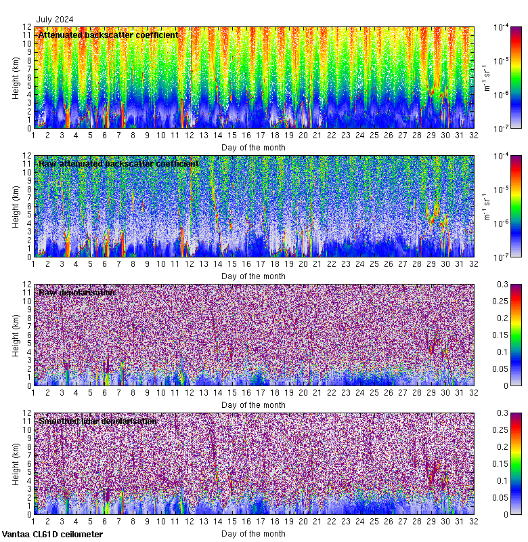Click the "Vantaa CL61D ceilometer" caption

[x=52, y=535]
